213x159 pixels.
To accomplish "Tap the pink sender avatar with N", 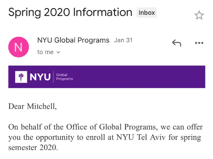I will pyautogui.click(x=18, y=47).
